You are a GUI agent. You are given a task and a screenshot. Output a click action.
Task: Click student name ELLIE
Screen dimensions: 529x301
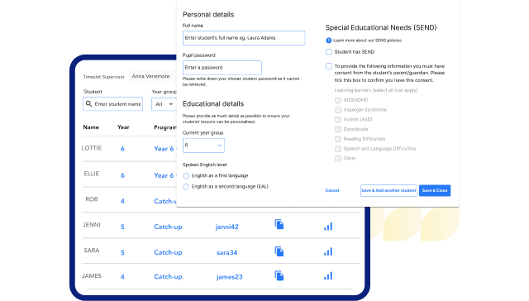pyautogui.click(x=92, y=174)
